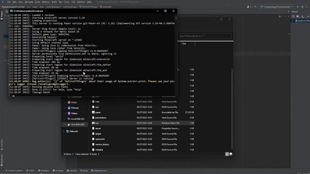Expand the Civo Drive (D:) arrow

coord(65,125)
